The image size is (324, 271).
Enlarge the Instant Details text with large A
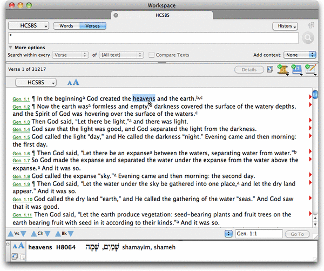click(x=21, y=246)
